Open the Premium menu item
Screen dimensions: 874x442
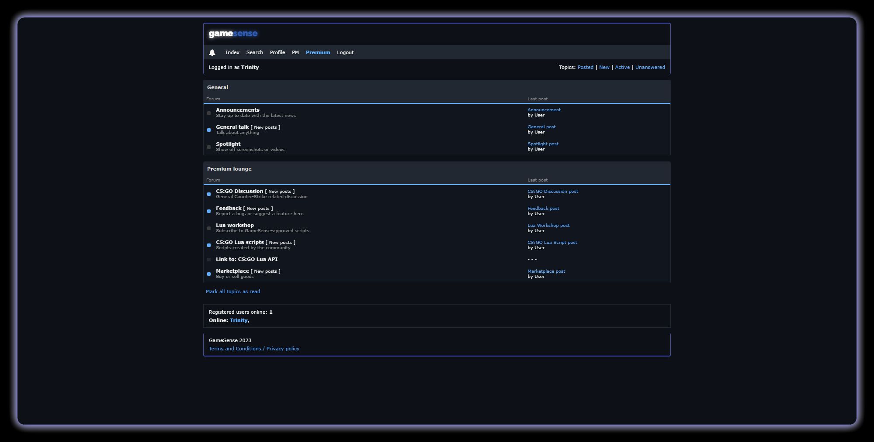click(318, 52)
